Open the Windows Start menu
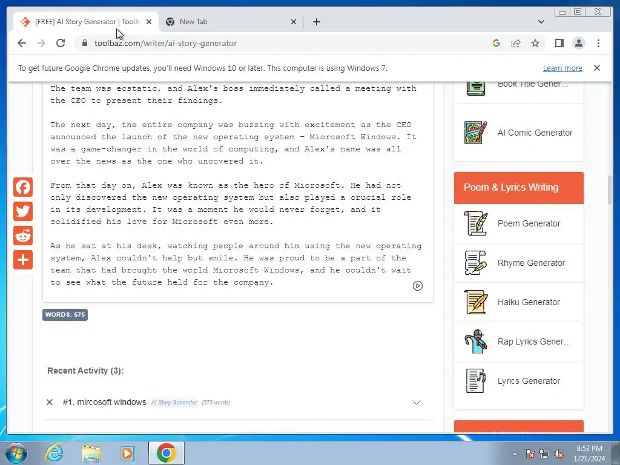 pyautogui.click(x=16, y=453)
